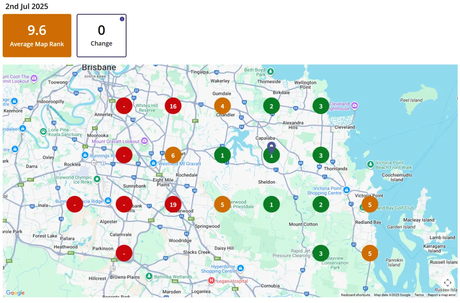
Task: Click the Hyperdome Shopping Centre icon
Action: (x=240, y=268)
